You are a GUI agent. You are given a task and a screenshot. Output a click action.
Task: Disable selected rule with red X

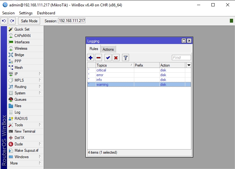[116, 58]
